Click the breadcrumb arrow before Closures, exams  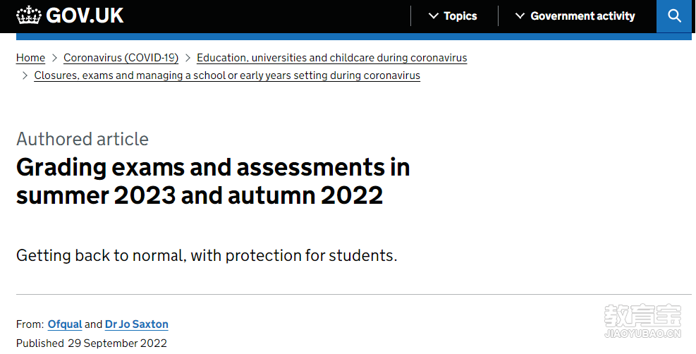coord(25,75)
